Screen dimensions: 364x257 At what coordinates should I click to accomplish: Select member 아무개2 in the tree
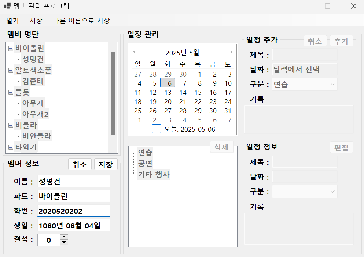tap(35, 114)
